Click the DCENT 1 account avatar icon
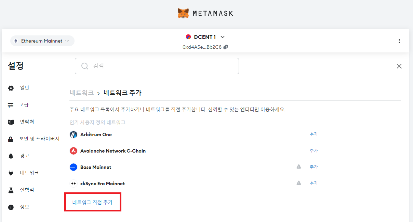Viewport: 413px width, 222px height. [188, 37]
